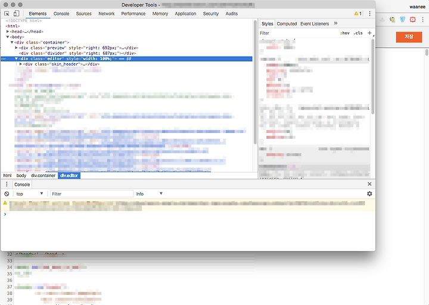429x305 pixels.
Task: Click the red extension icon in browser toolbar
Action: click(x=412, y=20)
